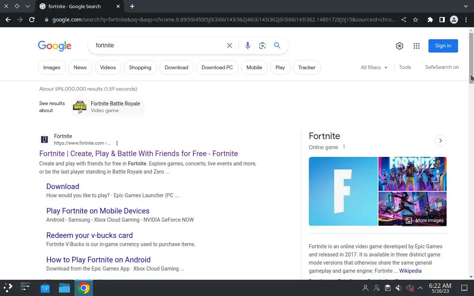Open options for fortnite.com result

pos(117,143)
